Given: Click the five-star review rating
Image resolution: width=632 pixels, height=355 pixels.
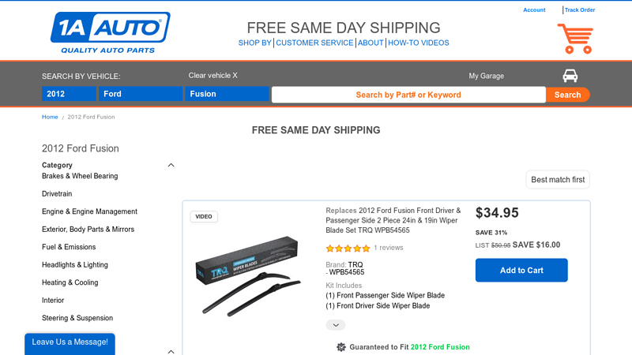Looking at the screenshot, I should point(348,248).
